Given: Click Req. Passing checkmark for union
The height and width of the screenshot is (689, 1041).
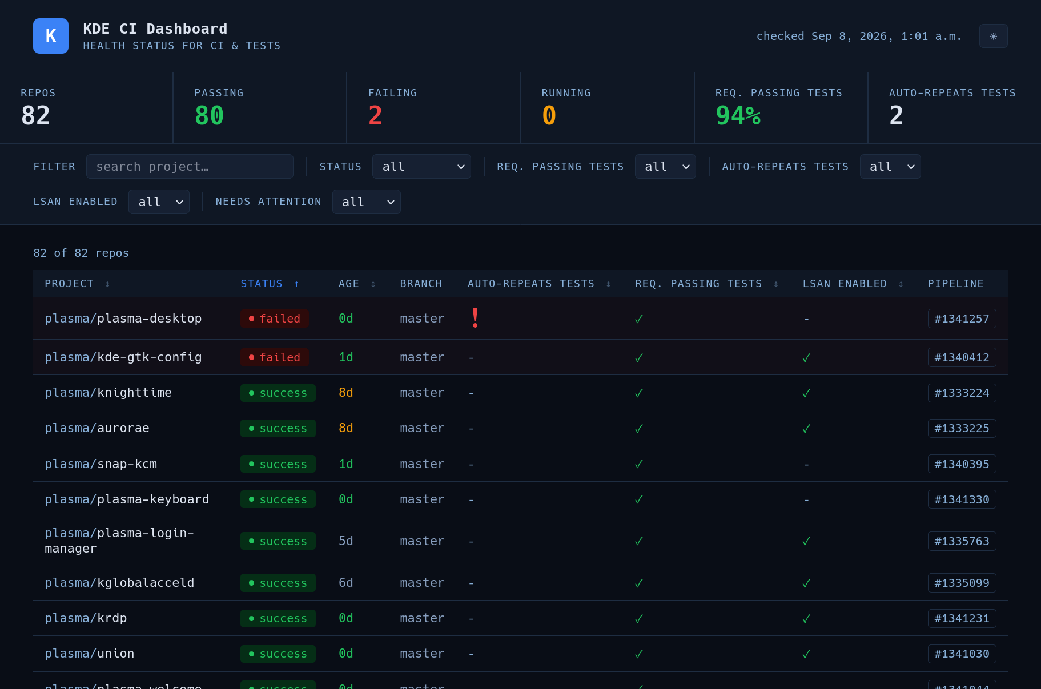Looking at the screenshot, I should tap(639, 654).
